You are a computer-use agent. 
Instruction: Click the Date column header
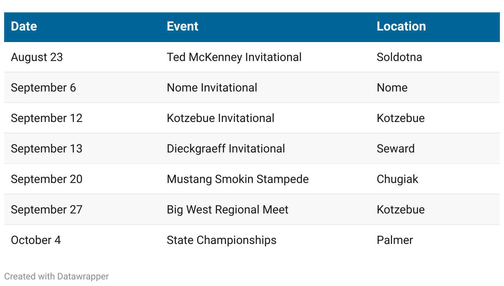coord(24,26)
